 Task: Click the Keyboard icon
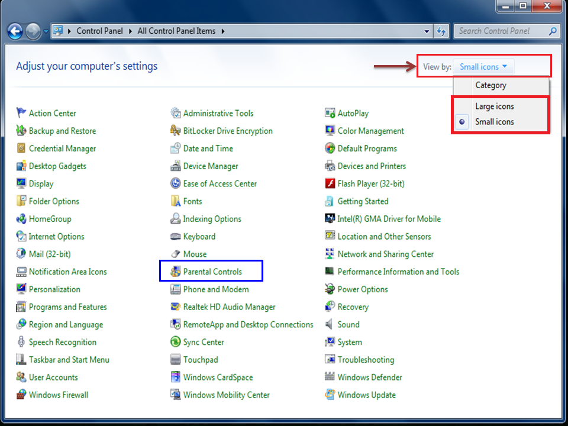175,236
